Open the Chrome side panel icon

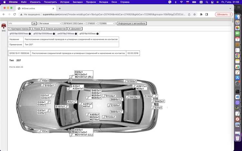pos(207,15)
